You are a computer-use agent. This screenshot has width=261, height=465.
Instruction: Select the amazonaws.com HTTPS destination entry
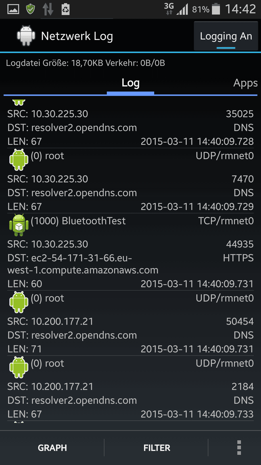pyautogui.click(x=130, y=251)
